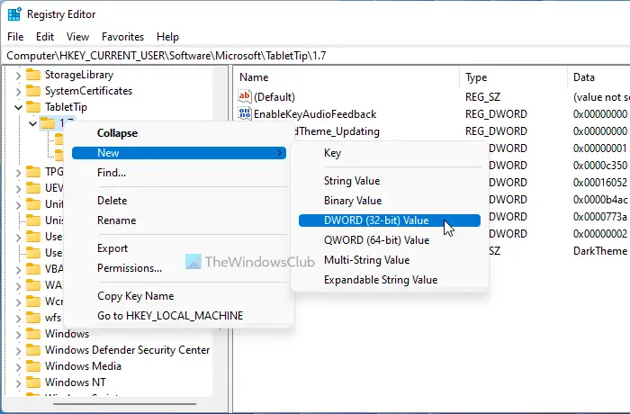
Task: Open Permissions... from the context menu
Action: (x=179, y=267)
